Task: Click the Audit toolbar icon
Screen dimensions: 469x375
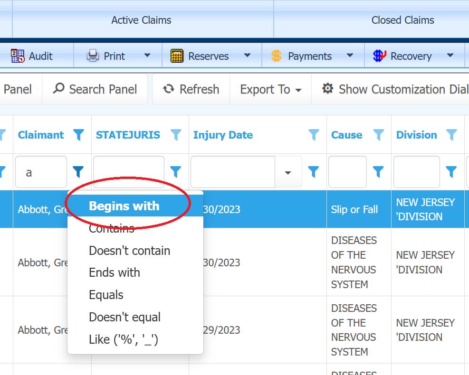Action: (x=18, y=56)
